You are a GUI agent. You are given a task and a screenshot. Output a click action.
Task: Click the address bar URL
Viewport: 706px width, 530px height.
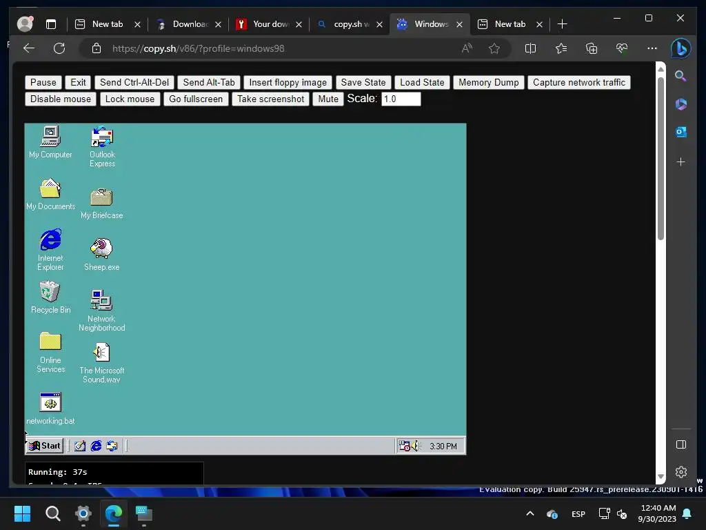click(198, 49)
